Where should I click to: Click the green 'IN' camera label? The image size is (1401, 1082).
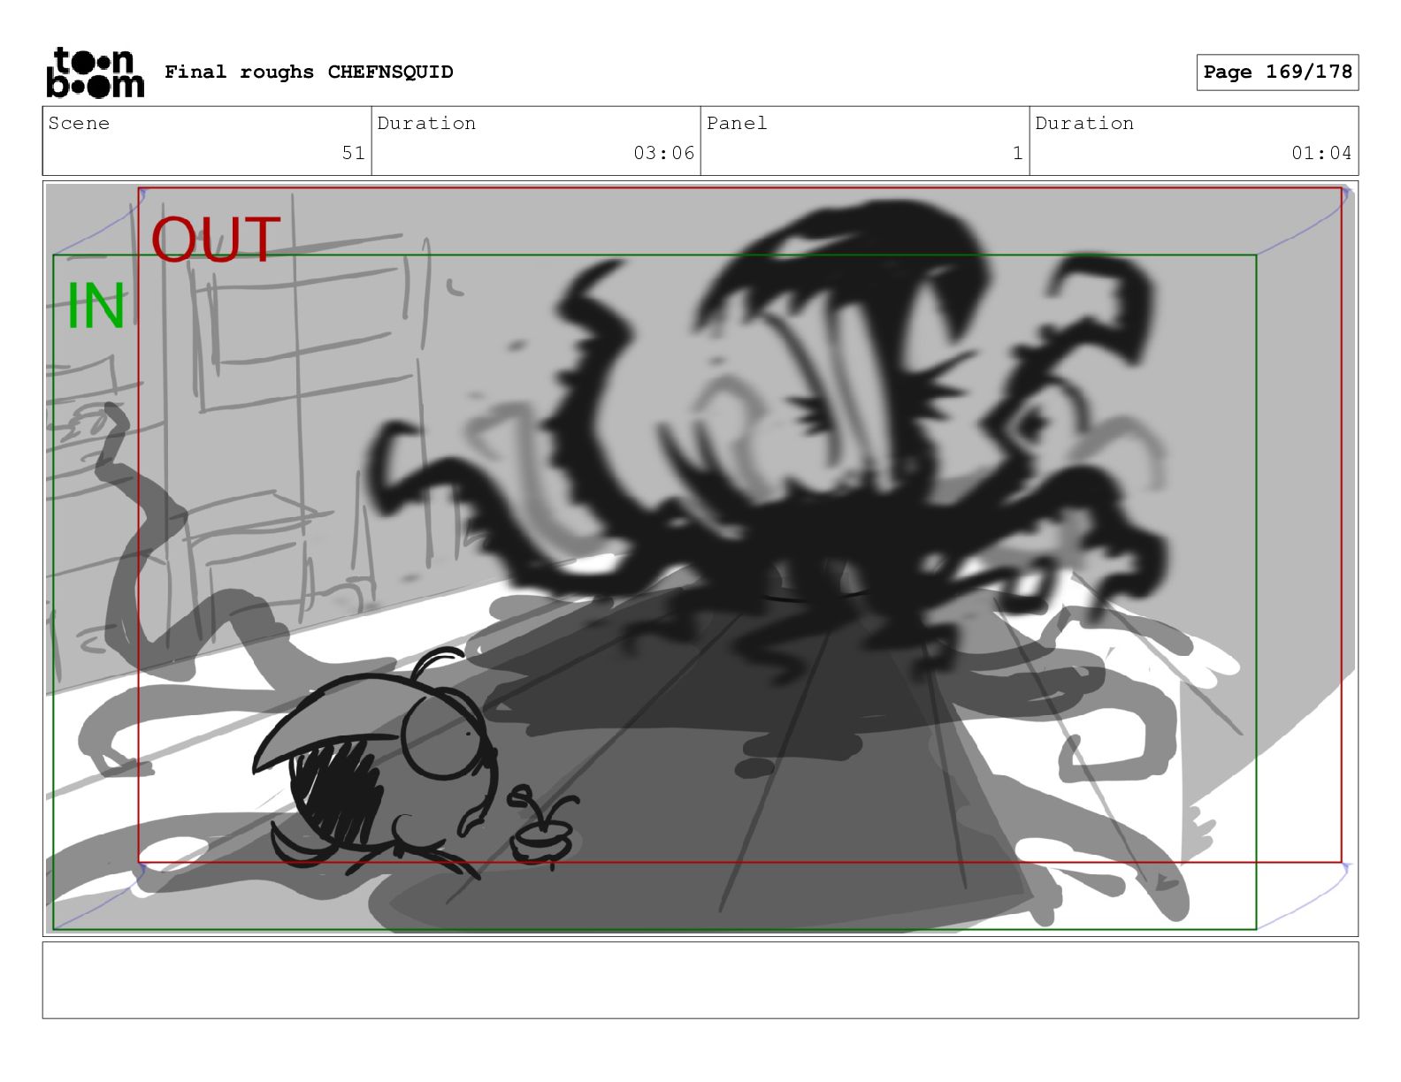coord(96,307)
